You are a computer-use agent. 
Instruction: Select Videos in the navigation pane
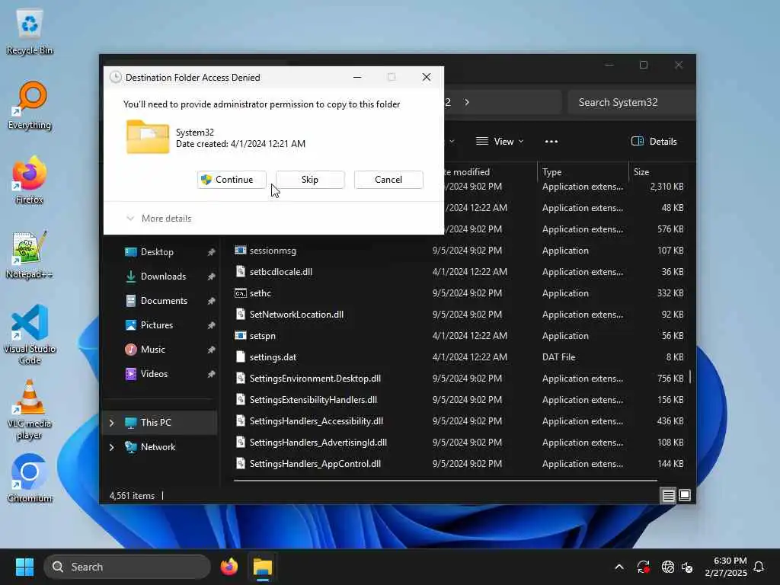(x=154, y=374)
